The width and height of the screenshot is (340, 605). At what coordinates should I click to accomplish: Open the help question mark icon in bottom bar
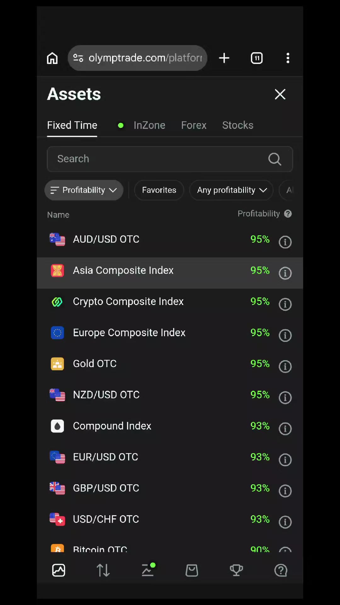pyautogui.click(x=281, y=570)
